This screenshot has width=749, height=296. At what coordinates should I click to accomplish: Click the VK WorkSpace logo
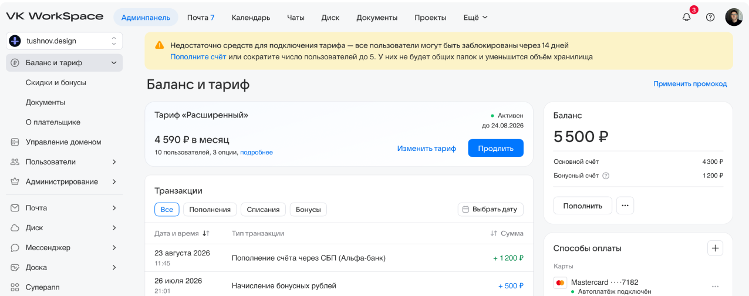pos(55,16)
